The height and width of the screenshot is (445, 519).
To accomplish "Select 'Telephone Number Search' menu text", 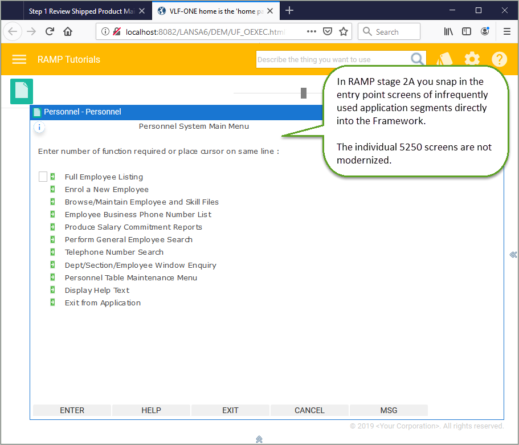I will (114, 252).
